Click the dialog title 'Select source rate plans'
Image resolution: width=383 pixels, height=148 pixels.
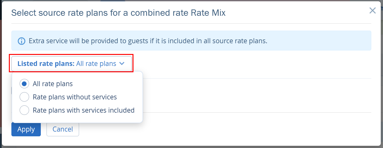(x=118, y=13)
